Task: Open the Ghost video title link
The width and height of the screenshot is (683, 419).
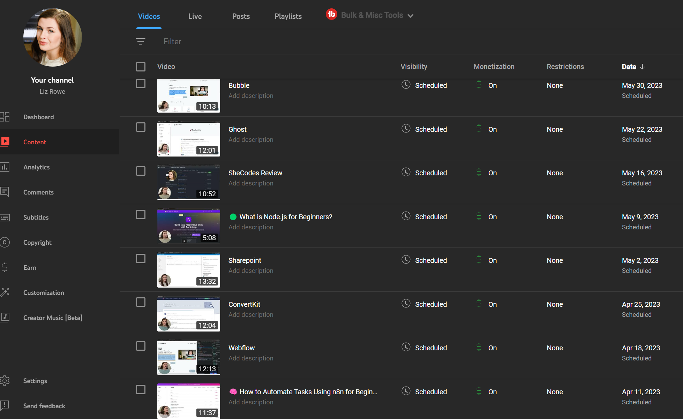Action: click(x=237, y=129)
